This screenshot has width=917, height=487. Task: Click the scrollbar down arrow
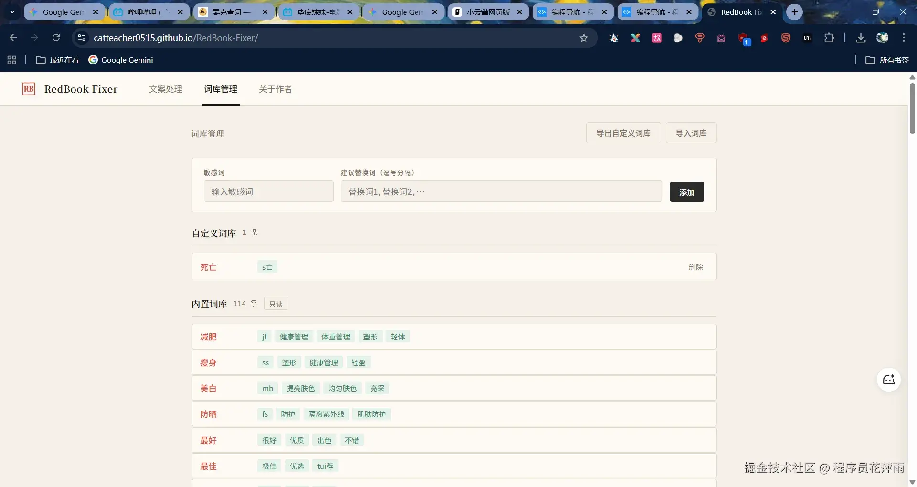coord(912,482)
